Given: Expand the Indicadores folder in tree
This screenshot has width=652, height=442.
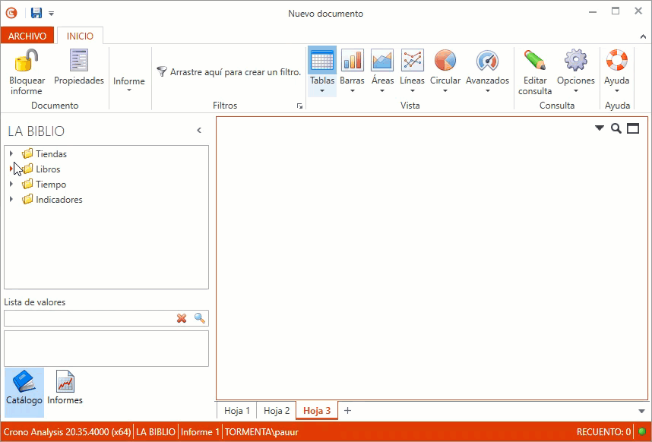Looking at the screenshot, I should [11, 200].
